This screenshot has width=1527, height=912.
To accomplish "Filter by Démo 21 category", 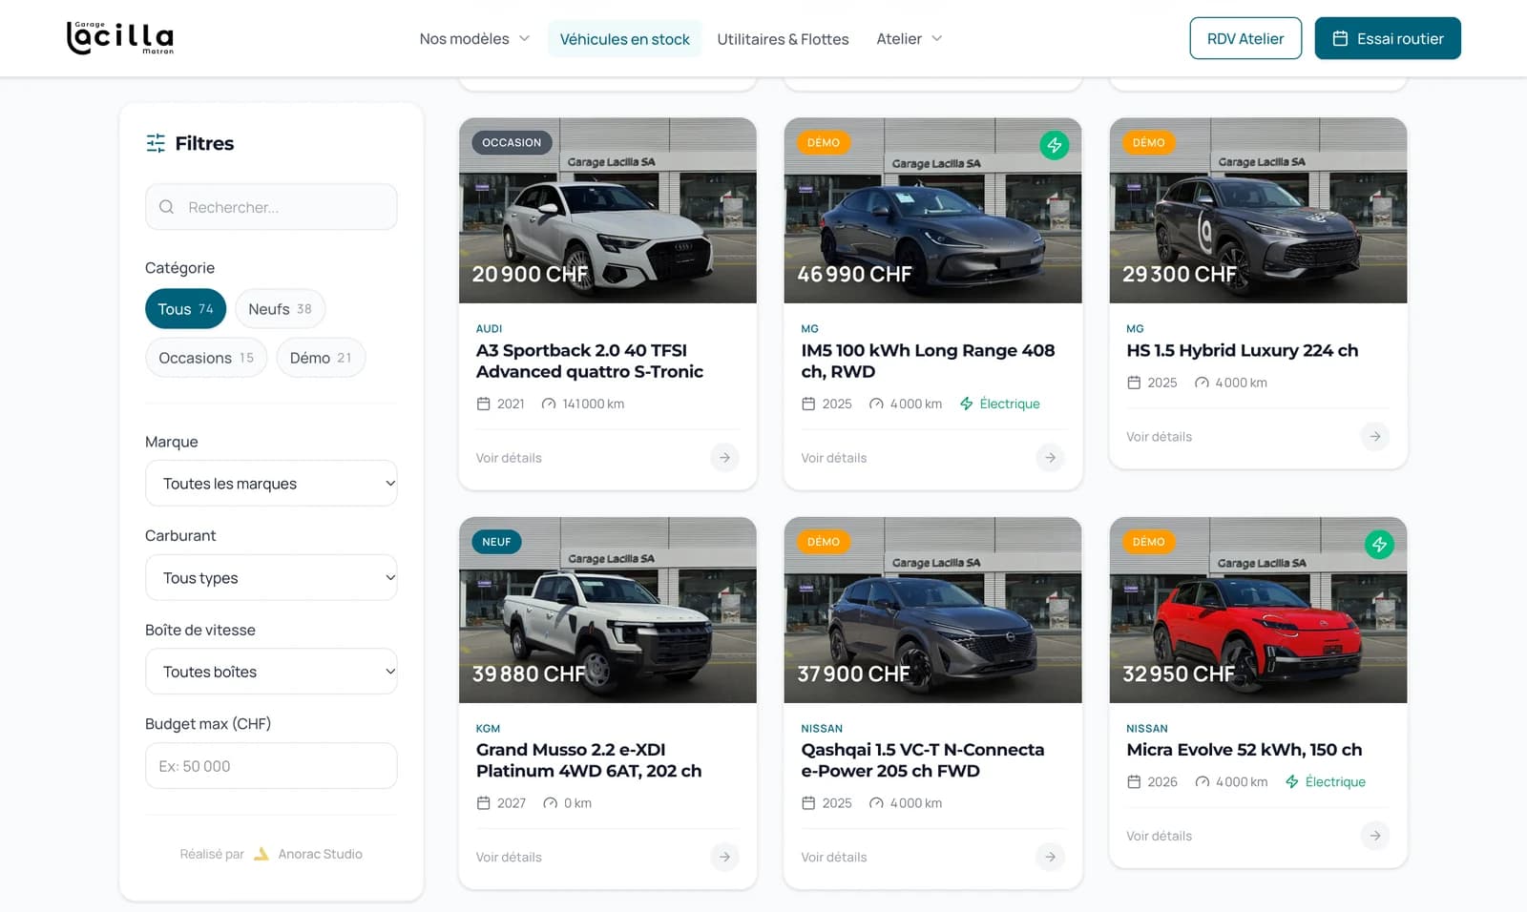I will pyautogui.click(x=321, y=358).
